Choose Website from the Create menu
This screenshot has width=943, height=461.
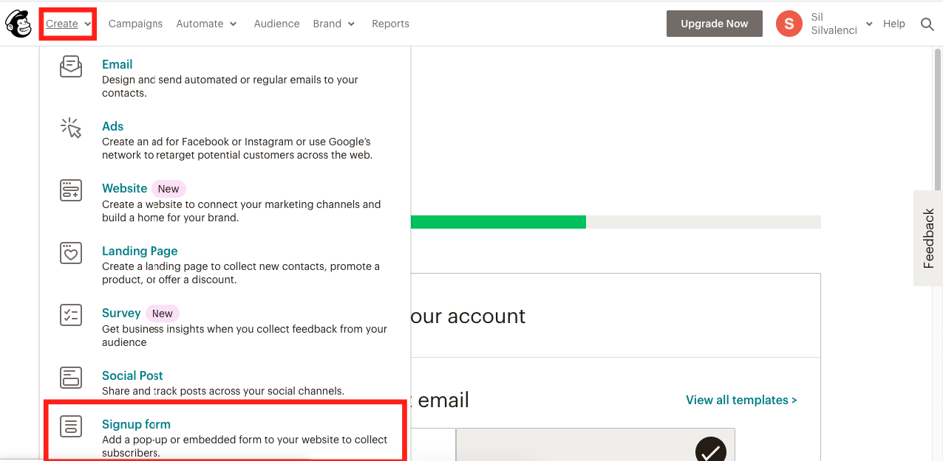(124, 188)
